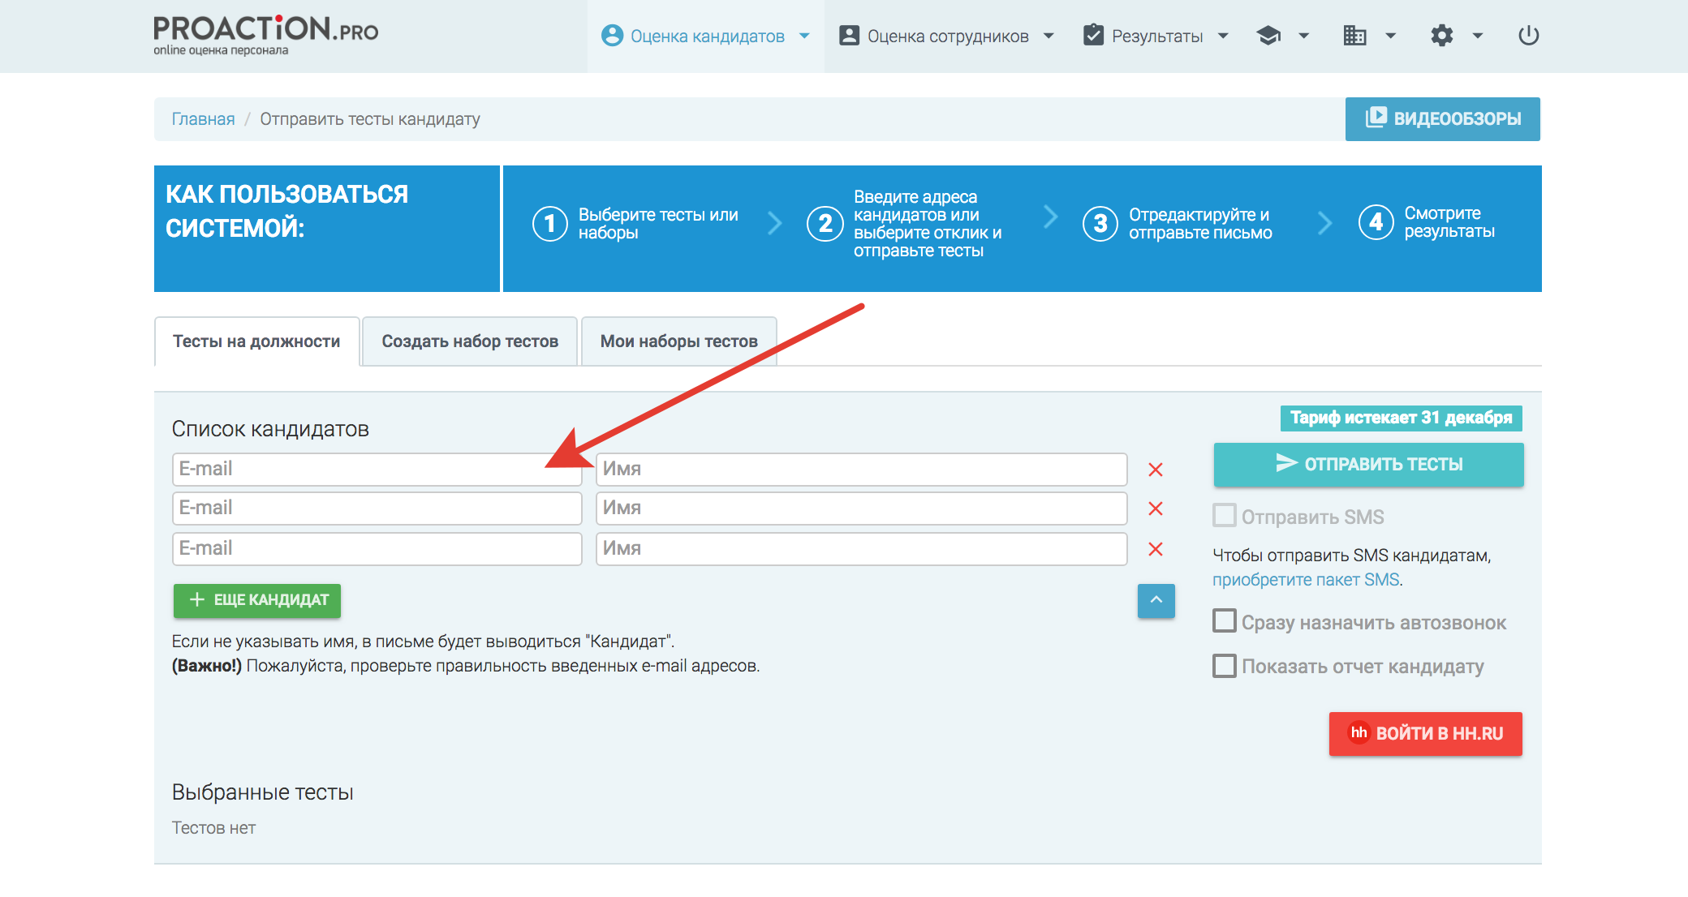Viewport: 1688px width, 897px height.
Task: Follow the Главная breadcrumb link
Action: [x=203, y=119]
